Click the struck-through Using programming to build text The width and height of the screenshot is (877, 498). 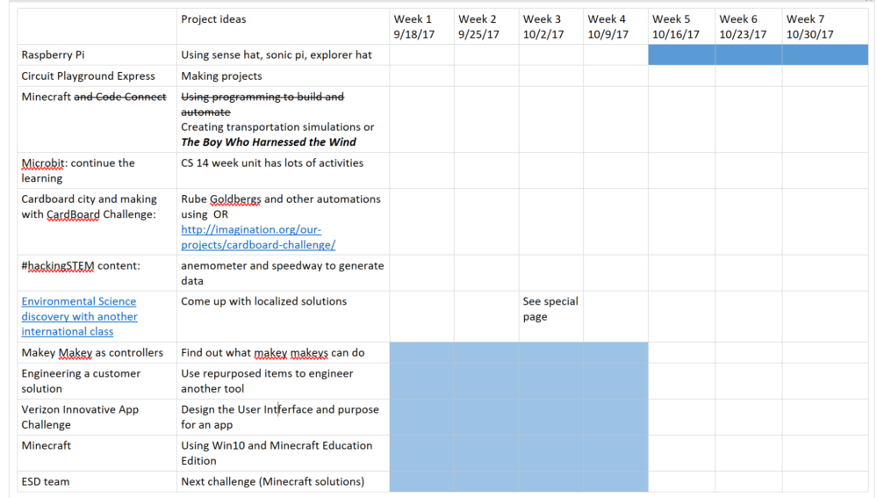click(262, 97)
